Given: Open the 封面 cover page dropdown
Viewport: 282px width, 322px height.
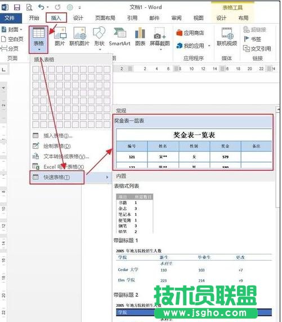Looking at the screenshot, I should coord(12,30).
